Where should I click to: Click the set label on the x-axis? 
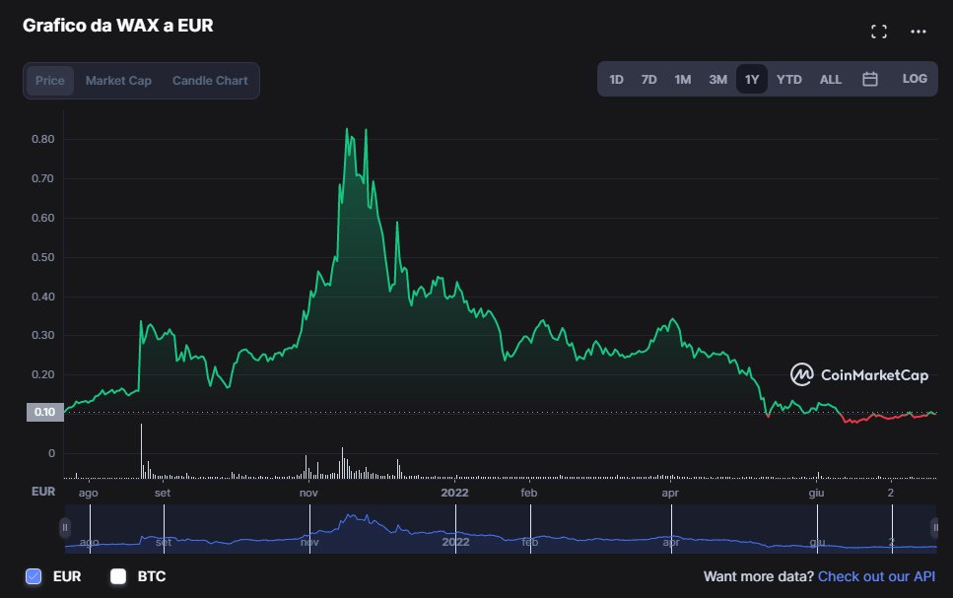(x=163, y=493)
